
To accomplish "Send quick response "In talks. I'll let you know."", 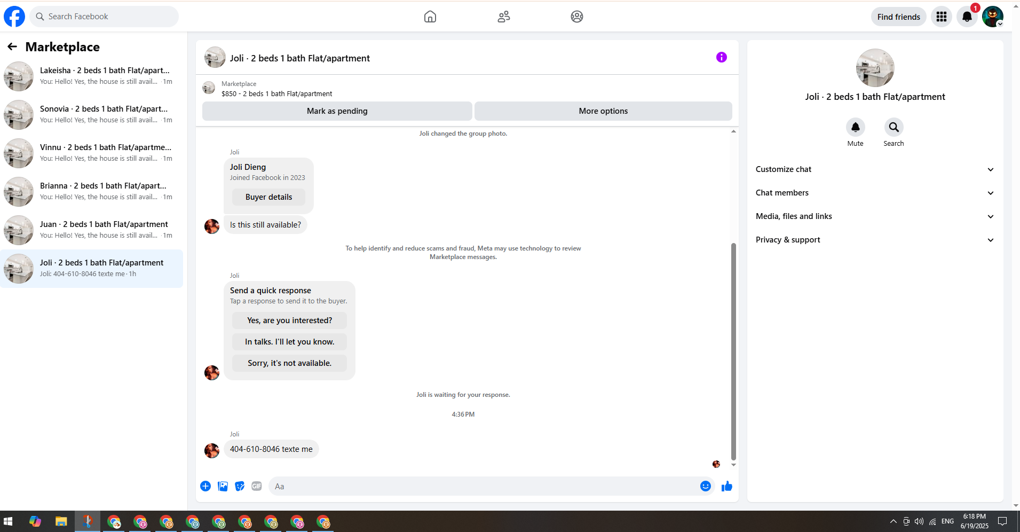I will [x=289, y=342].
